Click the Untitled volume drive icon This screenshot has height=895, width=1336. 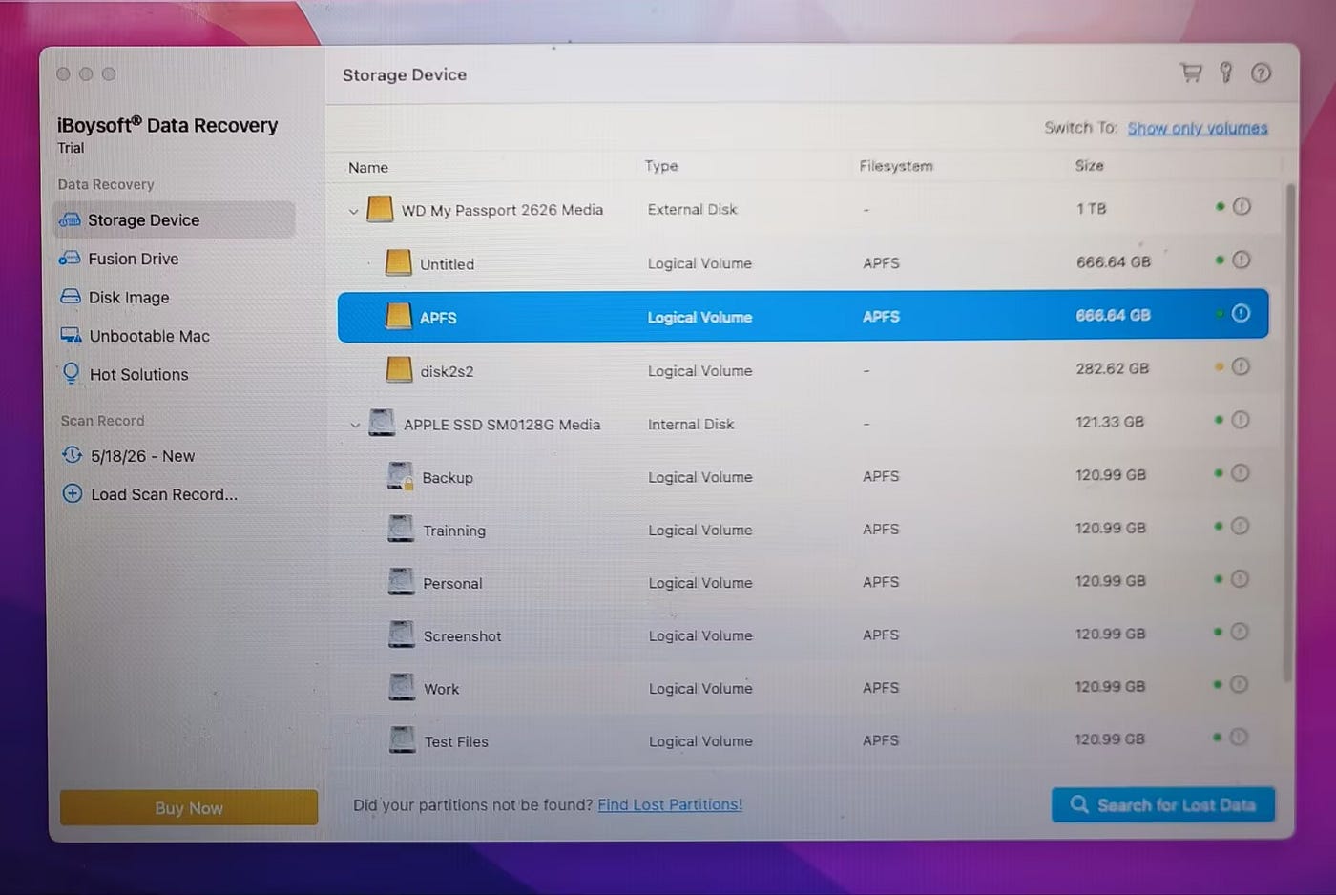398,262
